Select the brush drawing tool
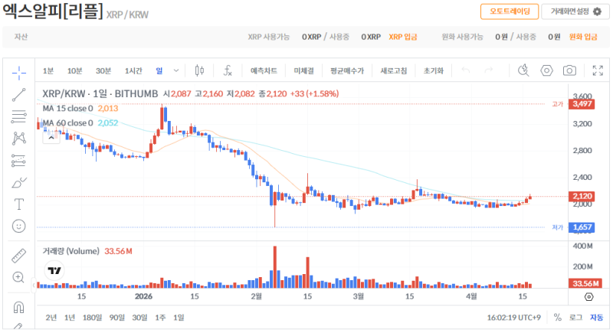This screenshot has width=613, height=333. click(18, 182)
